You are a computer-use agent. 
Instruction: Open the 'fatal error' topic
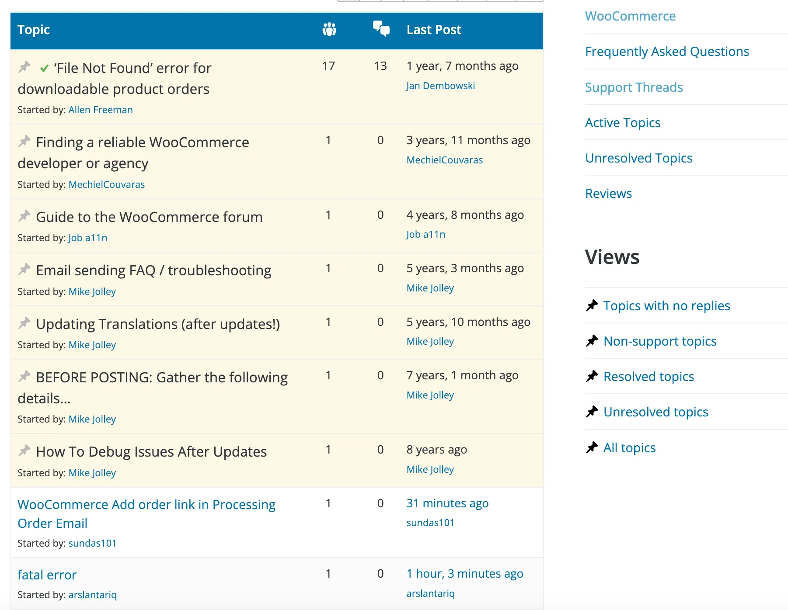click(x=47, y=575)
